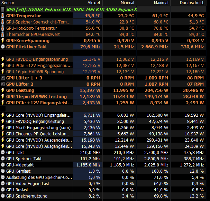Click maximum value 2.800,5 MHz
The width and height of the screenshot is (210, 201).
(156, 159)
